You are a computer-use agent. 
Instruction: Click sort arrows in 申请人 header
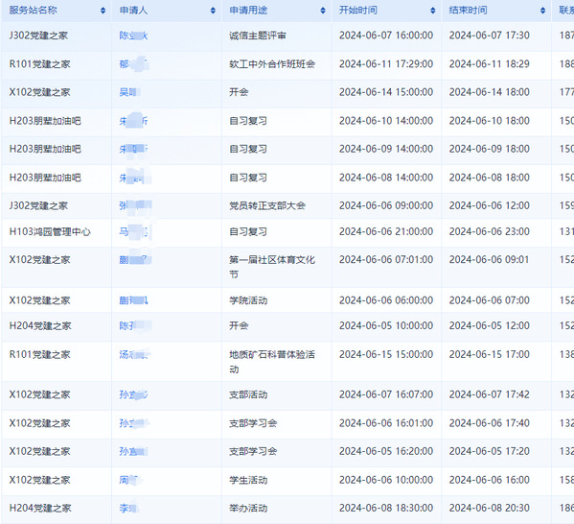pyautogui.click(x=213, y=11)
